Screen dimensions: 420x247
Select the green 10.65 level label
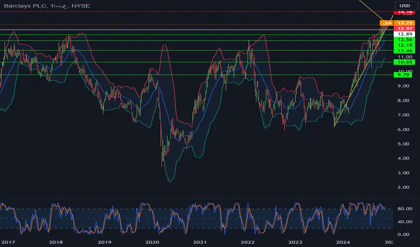click(405, 62)
